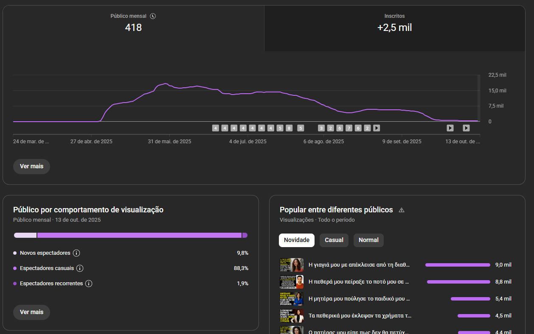Switch to the Normal audience chip
Screen dimensions: 534x334
point(368,240)
